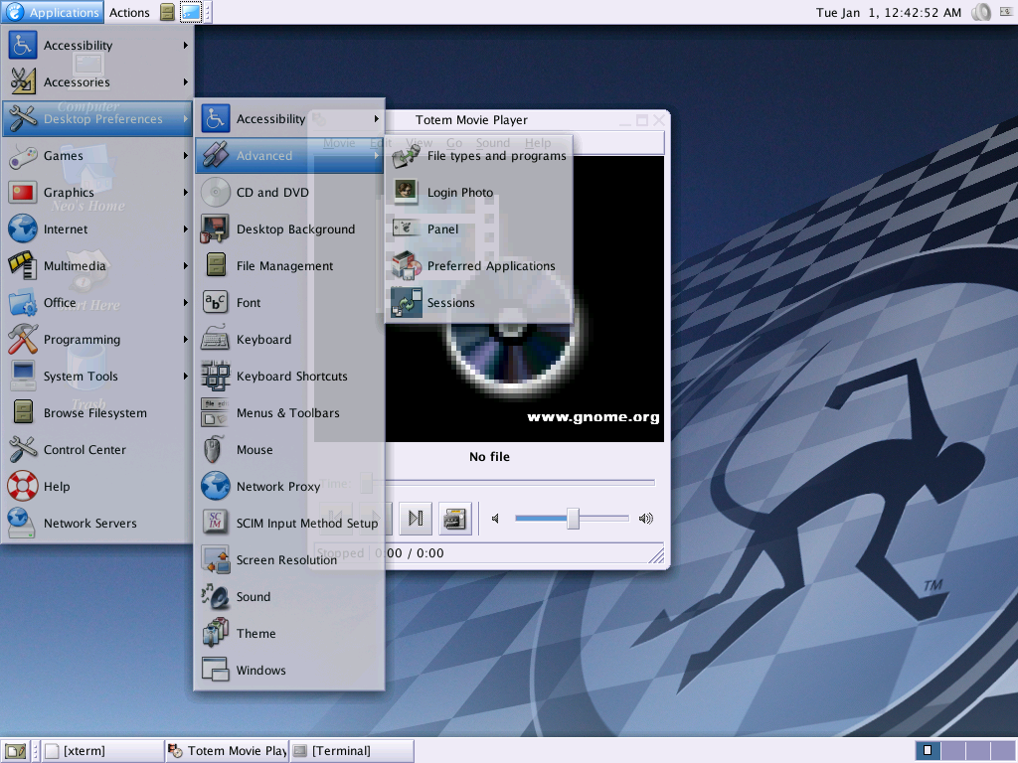Click Totem's volume slider handle
This screenshot has height=763, width=1018.
(573, 519)
